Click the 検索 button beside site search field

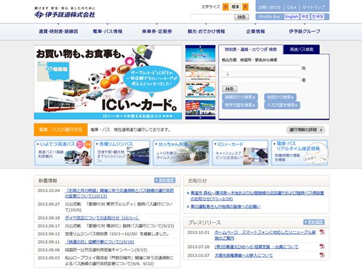(241, 17)
